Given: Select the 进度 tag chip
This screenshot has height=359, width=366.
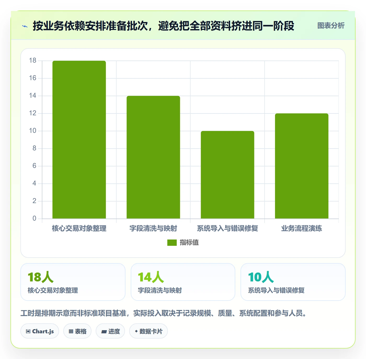Looking at the screenshot, I should click(x=110, y=331).
